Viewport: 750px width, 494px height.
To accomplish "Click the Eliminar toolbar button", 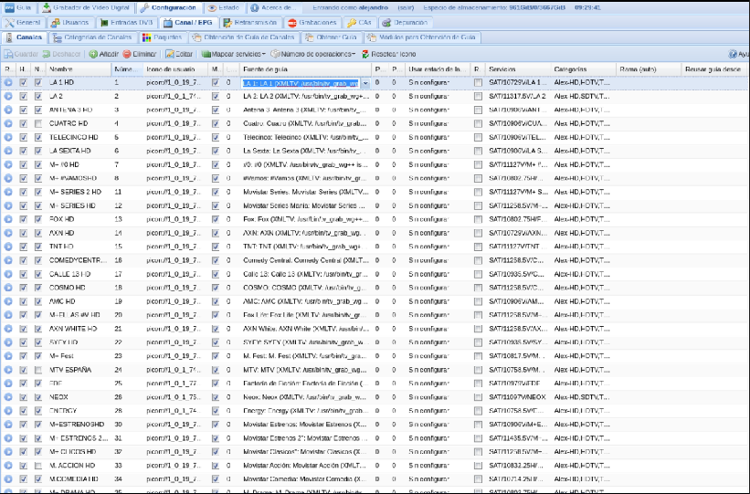I will [x=139, y=54].
